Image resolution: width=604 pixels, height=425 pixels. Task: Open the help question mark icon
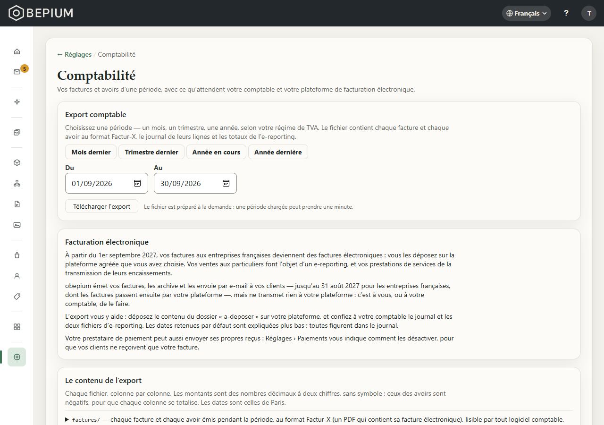566,13
